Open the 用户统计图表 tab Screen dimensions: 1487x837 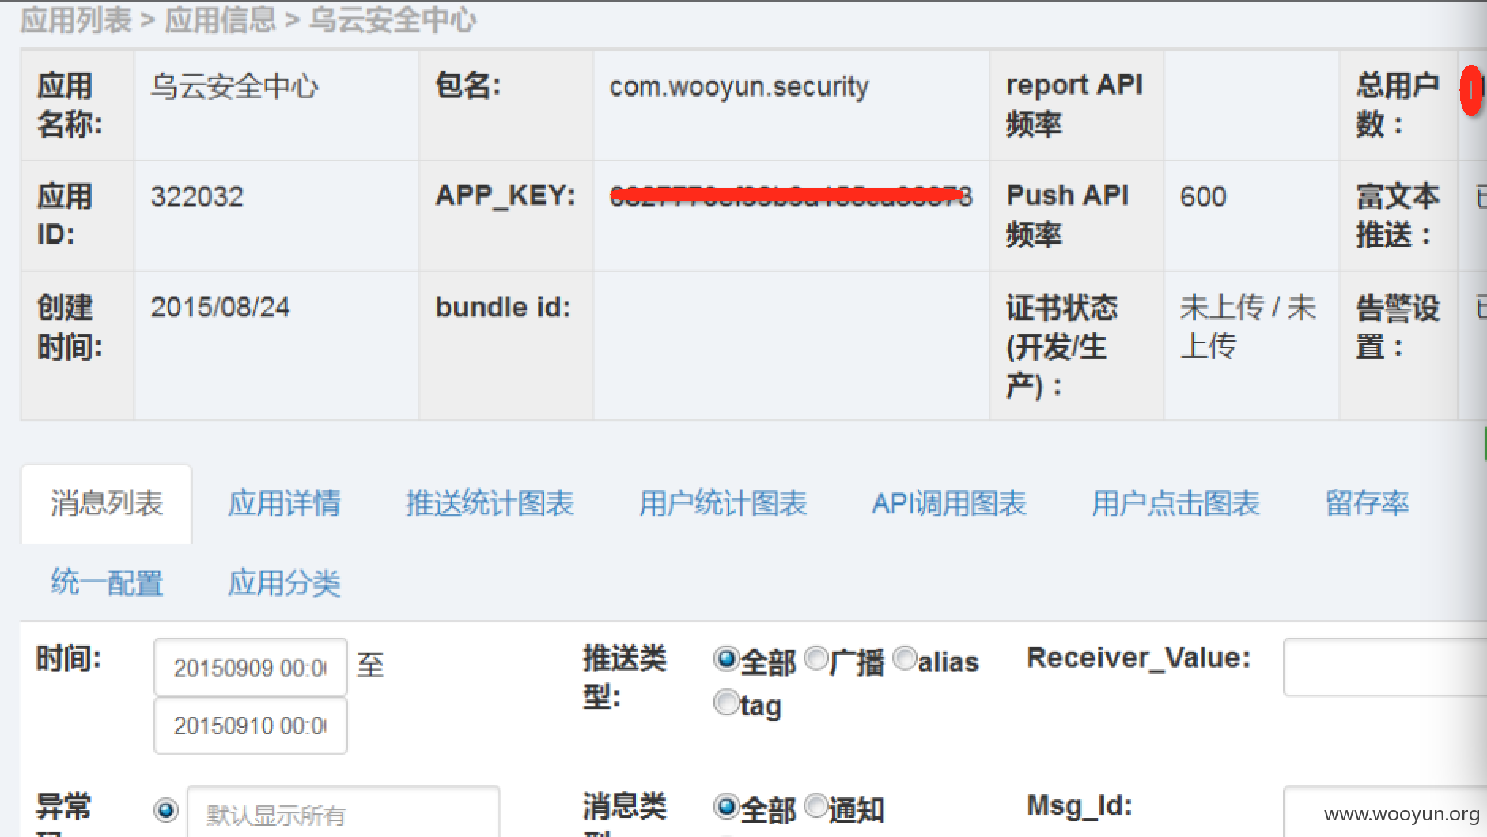click(x=723, y=504)
